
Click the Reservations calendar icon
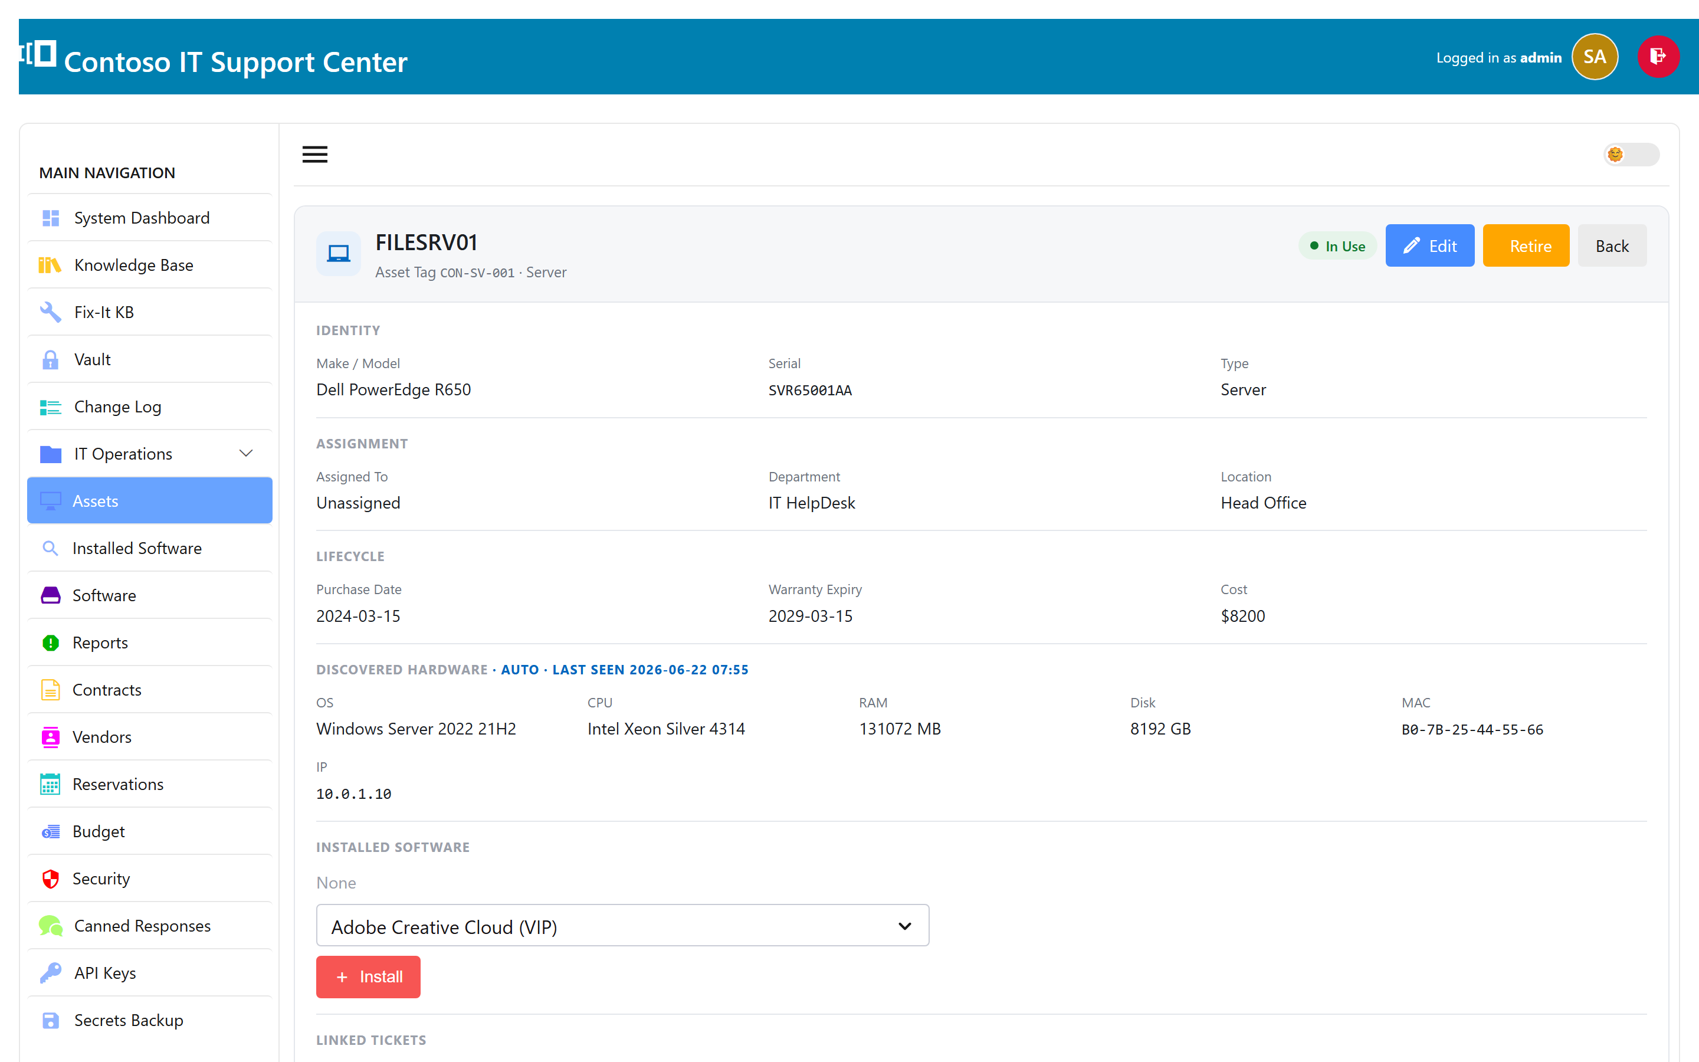tap(51, 785)
